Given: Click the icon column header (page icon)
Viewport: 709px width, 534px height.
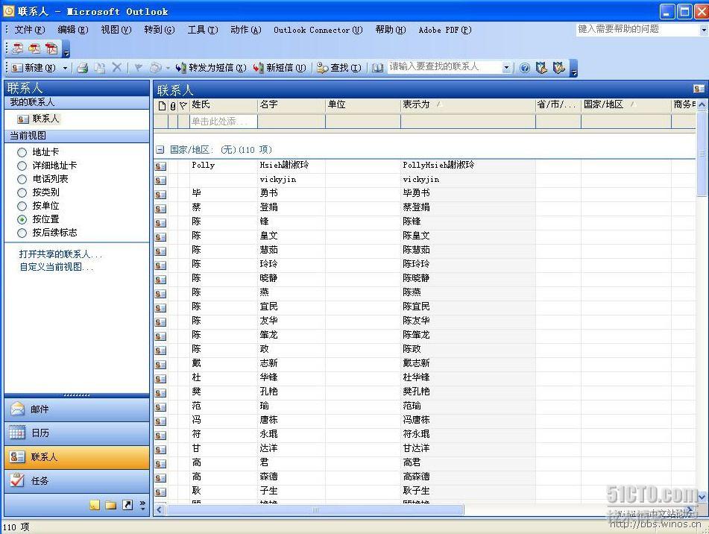Looking at the screenshot, I should [x=162, y=106].
